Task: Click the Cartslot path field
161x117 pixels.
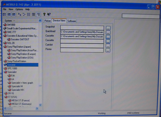Action: [x=82, y=46]
